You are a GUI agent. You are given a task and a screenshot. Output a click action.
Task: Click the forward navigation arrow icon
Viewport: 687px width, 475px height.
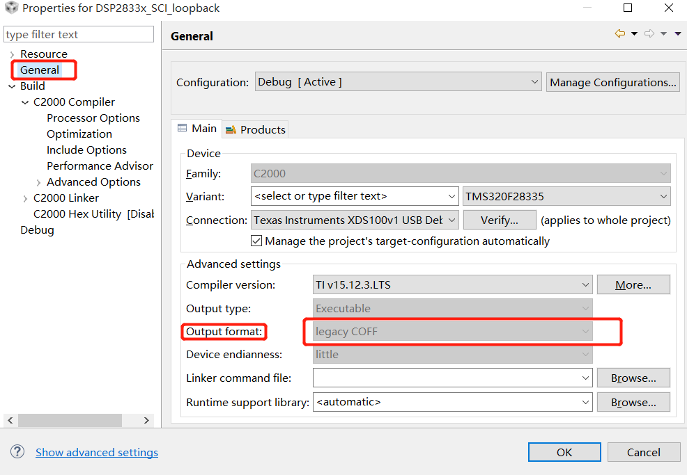point(649,33)
